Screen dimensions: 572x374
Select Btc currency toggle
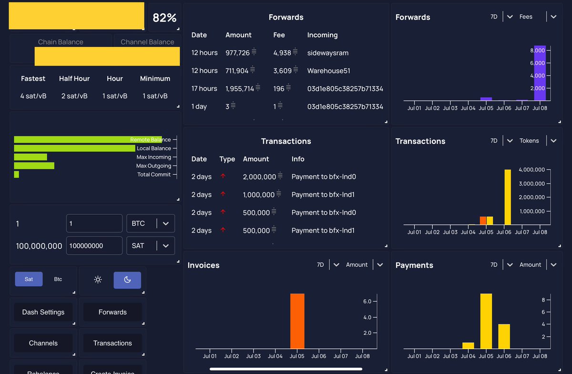58,279
